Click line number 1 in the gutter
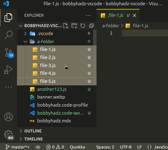The width and height of the screenshot is (168, 150). (x=111, y=33)
